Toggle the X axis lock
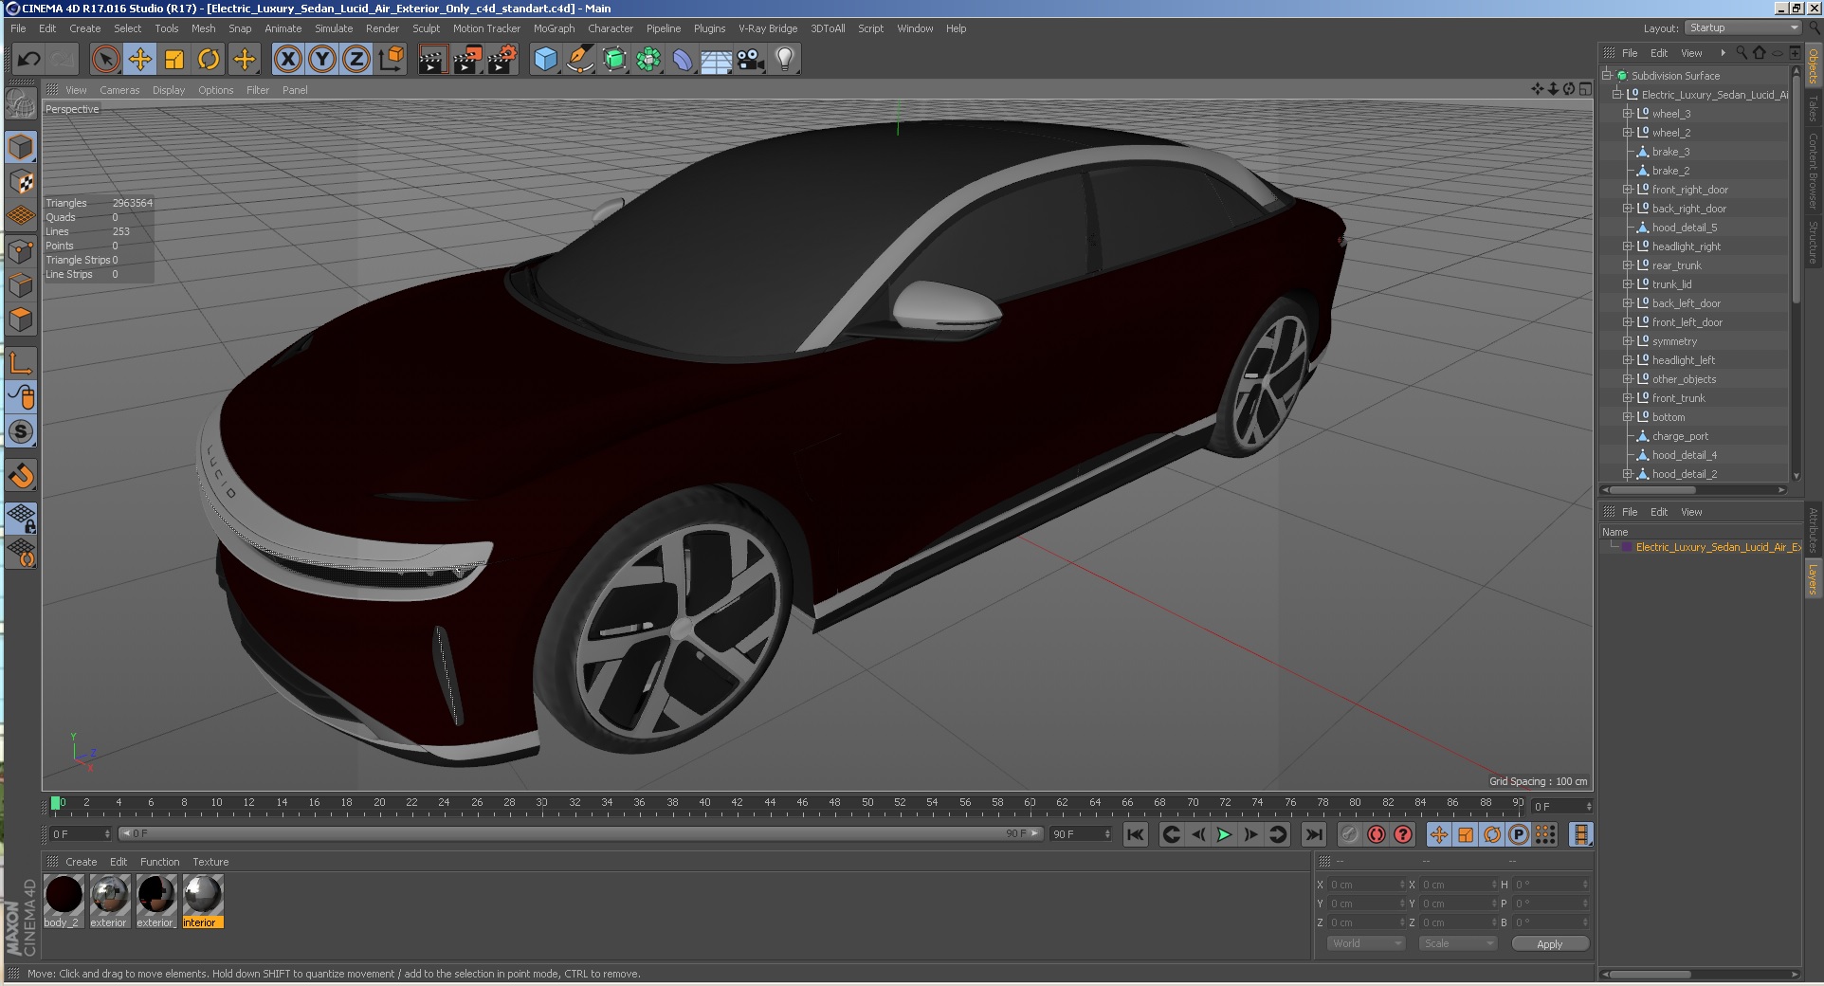The image size is (1824, 986). pos(288,60)
